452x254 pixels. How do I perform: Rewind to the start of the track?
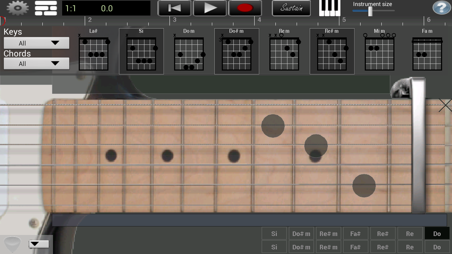(x=174, y=8)
